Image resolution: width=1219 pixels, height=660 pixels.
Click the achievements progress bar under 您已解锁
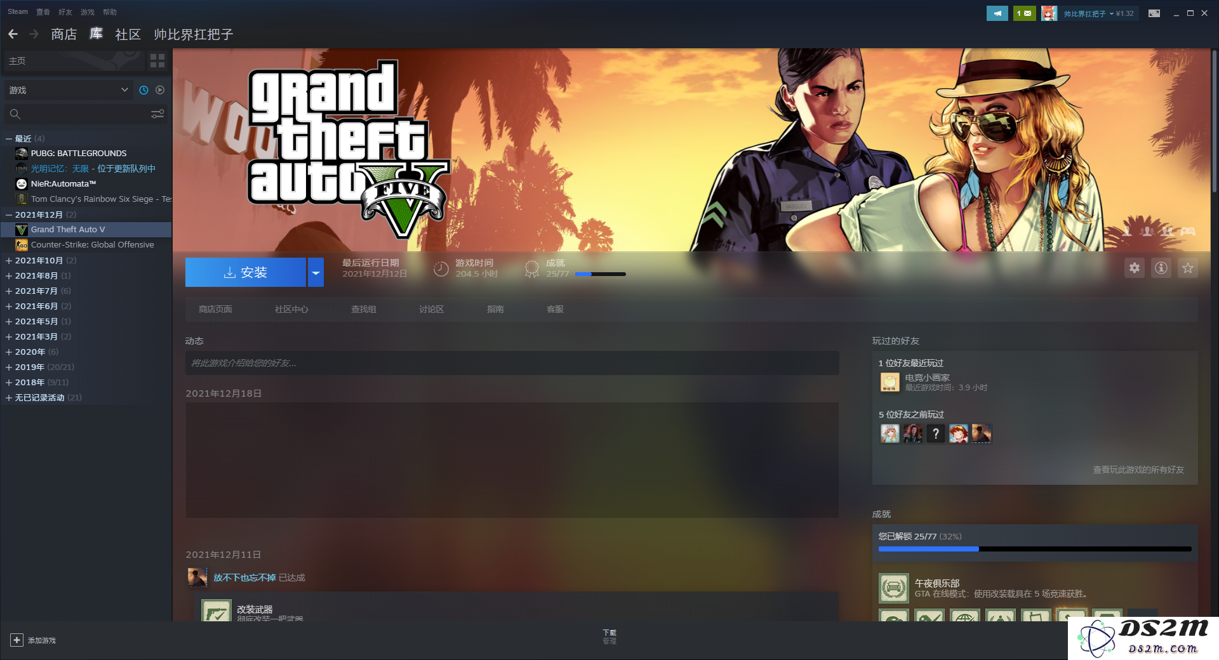pos(1035,549)
